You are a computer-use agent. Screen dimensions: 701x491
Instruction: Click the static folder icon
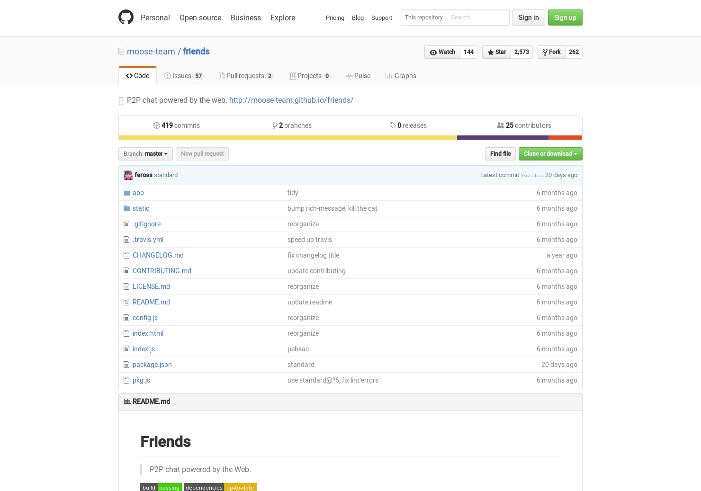pyautogui.click(x=127, y=208)
